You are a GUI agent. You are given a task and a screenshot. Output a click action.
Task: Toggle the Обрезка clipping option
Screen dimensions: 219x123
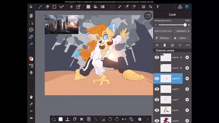point(163,38)
